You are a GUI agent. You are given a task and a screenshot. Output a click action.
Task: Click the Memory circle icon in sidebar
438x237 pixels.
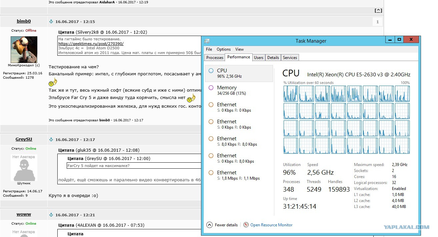click(211, 88)
